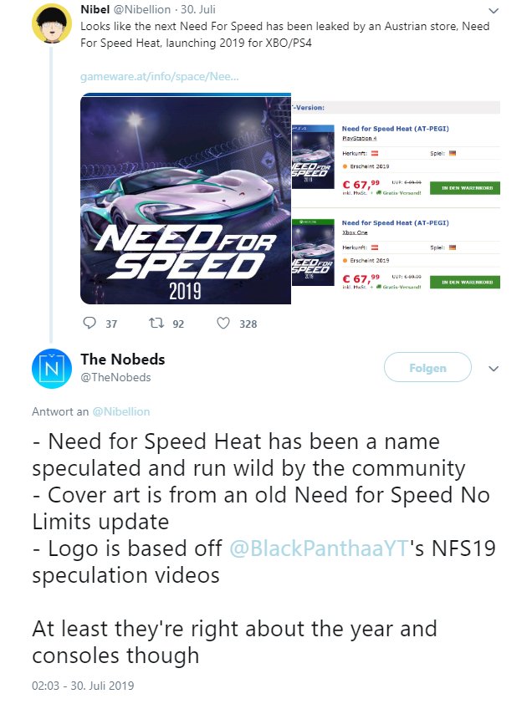This screenshot has height=704, width=527.
Task: Open @Nibellion in reply line
Action: [121, 411]
